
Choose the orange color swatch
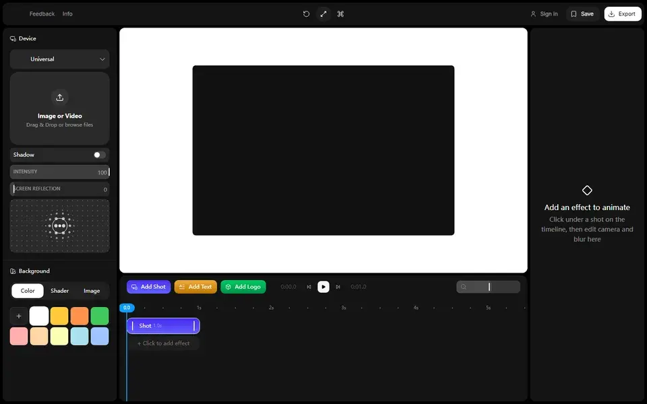[x=80, y=316]
